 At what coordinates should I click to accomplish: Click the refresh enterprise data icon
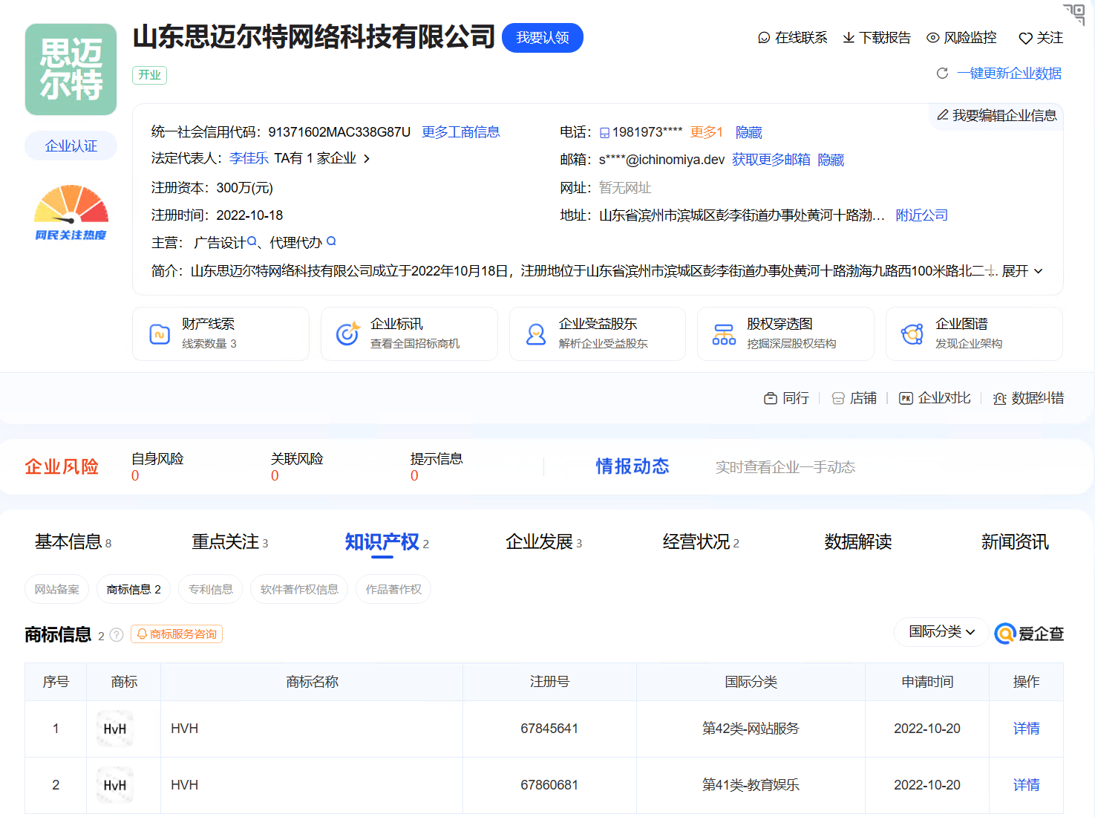943,73
